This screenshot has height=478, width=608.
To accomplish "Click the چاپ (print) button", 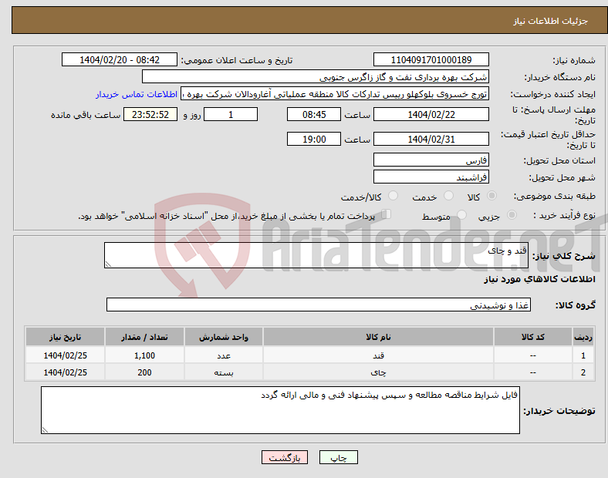I will [x=338, y=457].
